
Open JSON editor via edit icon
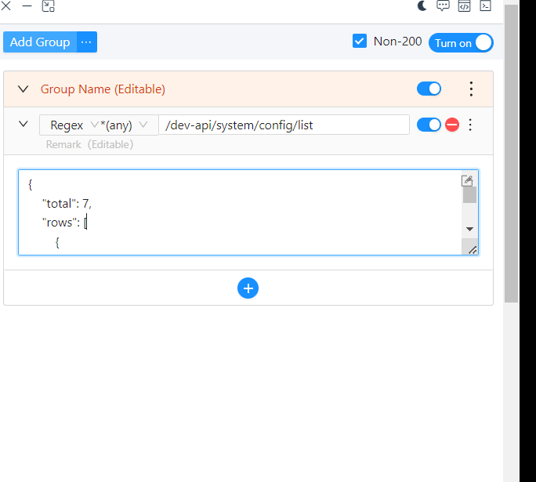pos(467,180)
